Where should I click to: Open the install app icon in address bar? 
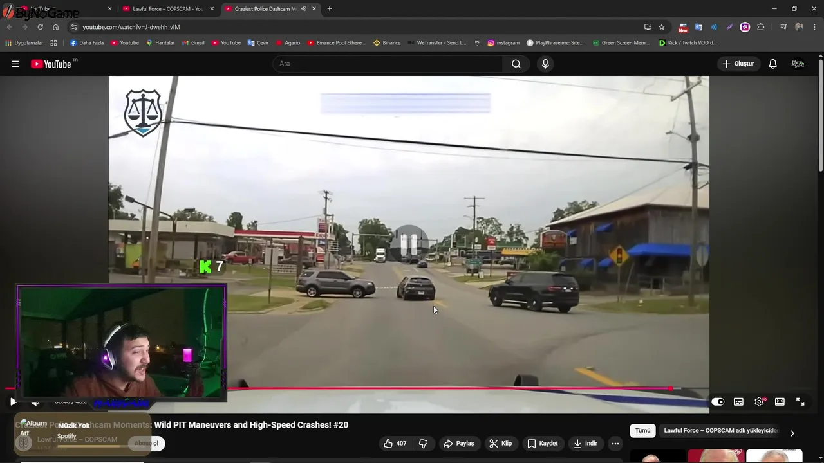pos(648,27)
